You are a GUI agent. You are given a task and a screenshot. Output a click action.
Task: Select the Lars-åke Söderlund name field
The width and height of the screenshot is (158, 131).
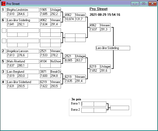click(23, 82)
